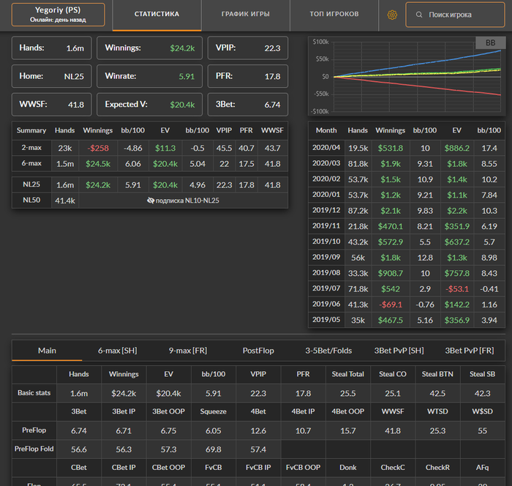Switch to the График игры tab
The image size is (512, 486).
tap(245, 15)
